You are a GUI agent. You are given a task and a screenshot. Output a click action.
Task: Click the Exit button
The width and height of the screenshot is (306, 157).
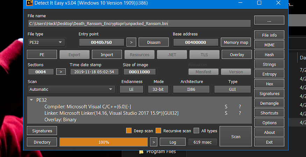(269, 142)
